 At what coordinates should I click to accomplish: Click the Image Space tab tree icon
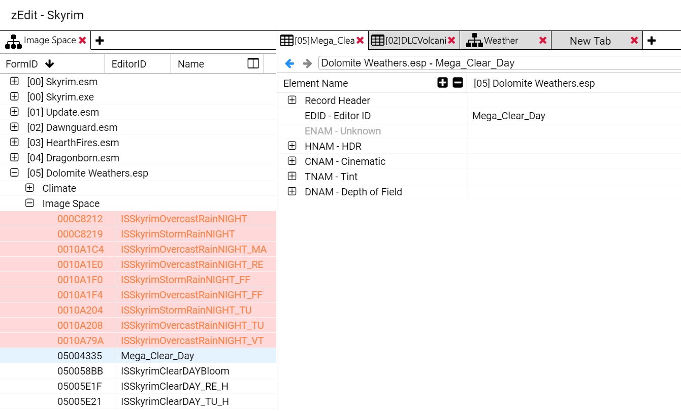point(13,41)
